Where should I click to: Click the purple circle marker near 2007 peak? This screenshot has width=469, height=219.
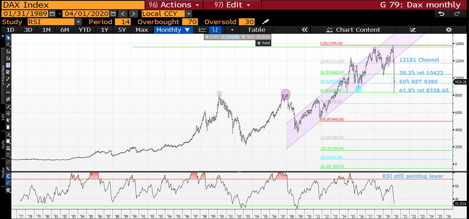(x=286, y=94)
